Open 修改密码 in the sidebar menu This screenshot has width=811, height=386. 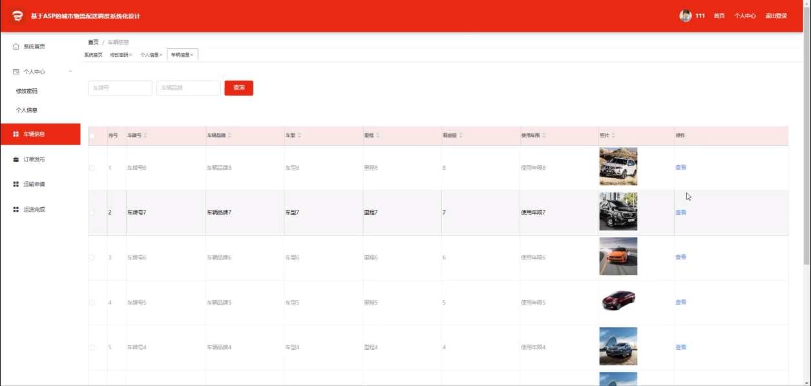pos(26,92)
